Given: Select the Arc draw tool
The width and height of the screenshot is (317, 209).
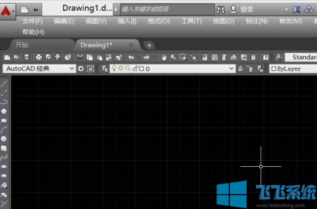Looking at the screenshot, I should tap(4, 129).
